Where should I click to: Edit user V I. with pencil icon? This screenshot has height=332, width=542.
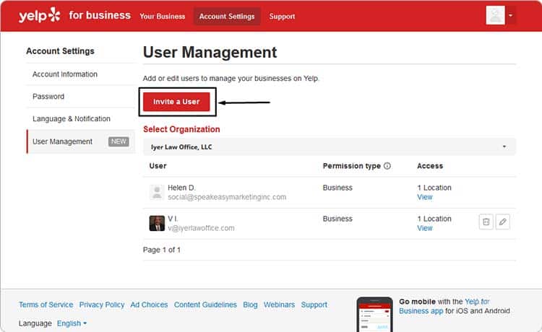tap(502, 222)
